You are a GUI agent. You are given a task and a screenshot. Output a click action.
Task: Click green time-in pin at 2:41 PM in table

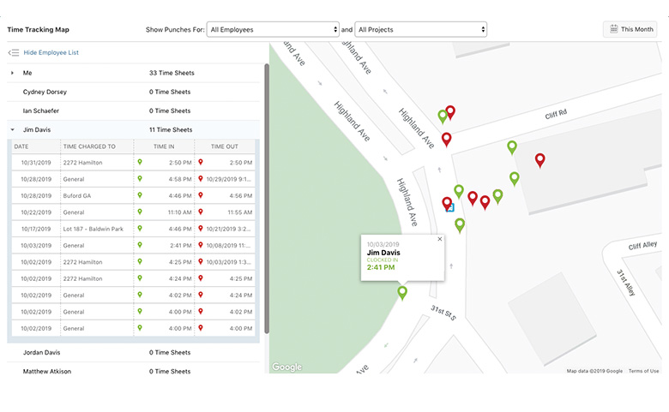(140, 245)
